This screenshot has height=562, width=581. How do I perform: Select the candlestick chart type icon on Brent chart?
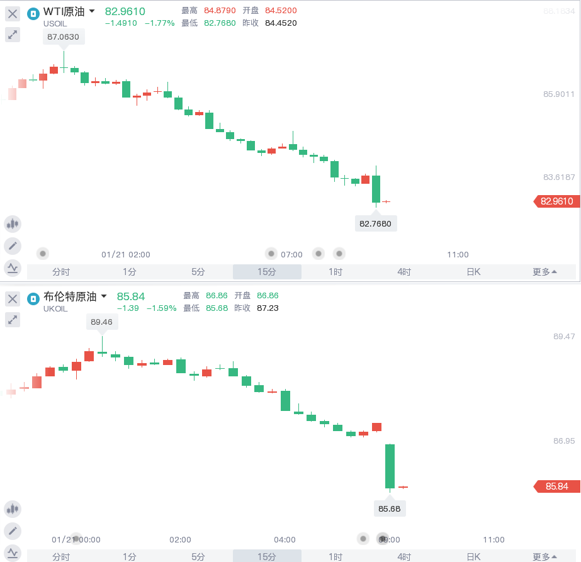pos(13,509)
